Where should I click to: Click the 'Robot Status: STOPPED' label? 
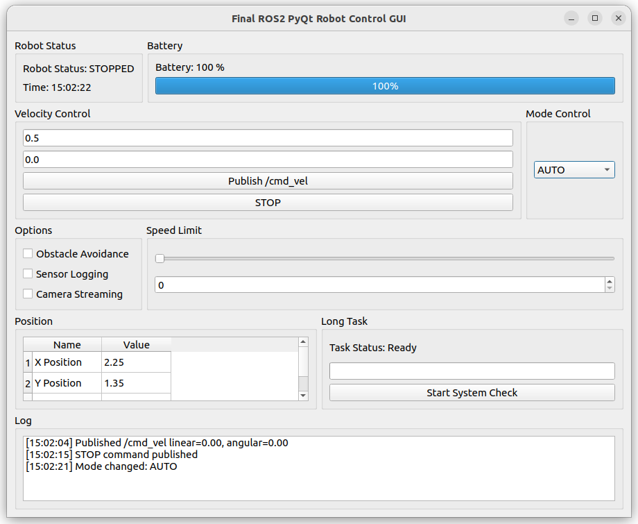[78, 69]
